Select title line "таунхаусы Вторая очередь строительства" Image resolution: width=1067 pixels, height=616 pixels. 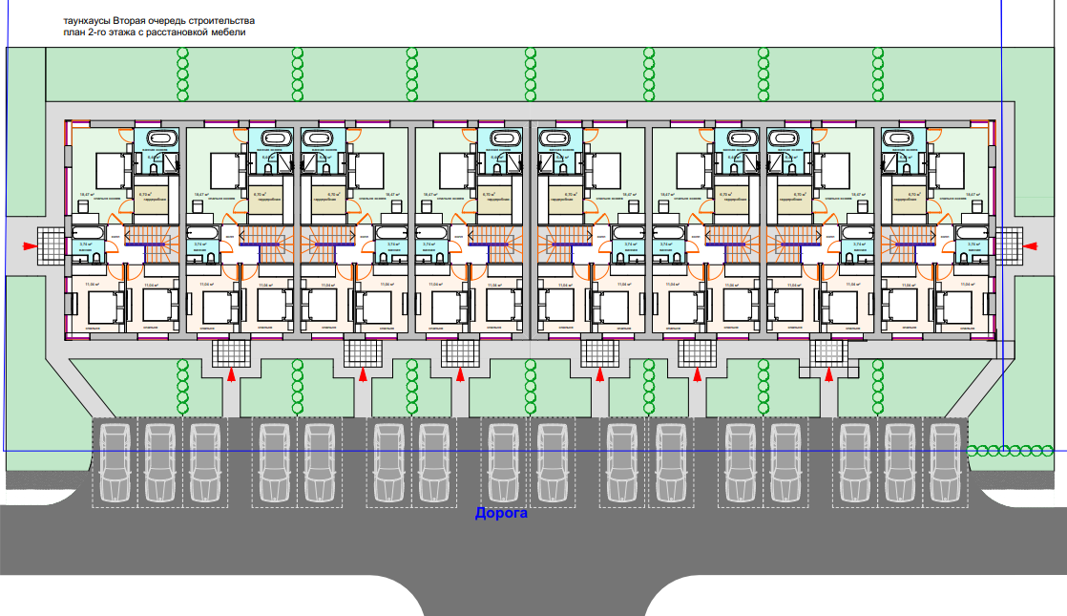tap(159, 21)
